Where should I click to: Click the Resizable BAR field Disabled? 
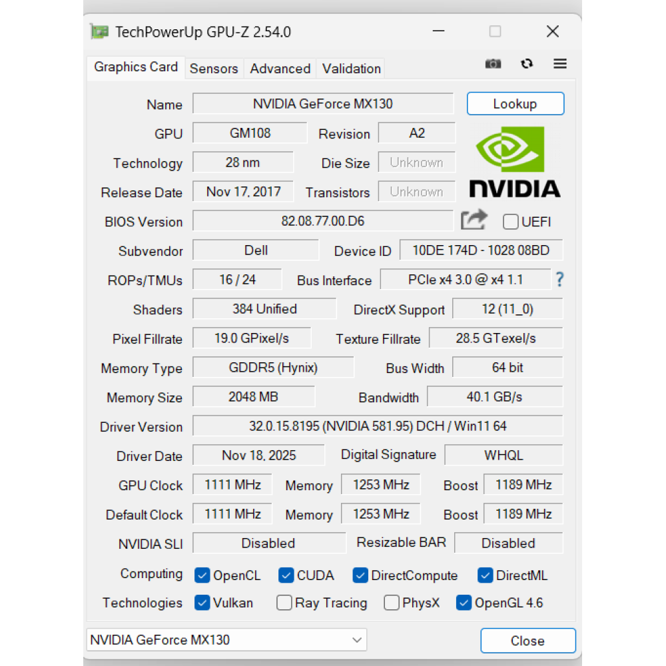[508, 543]
